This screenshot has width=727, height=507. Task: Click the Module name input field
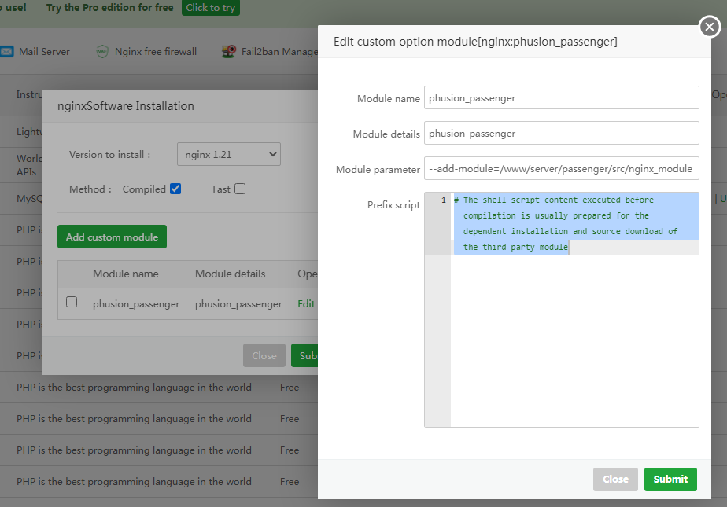561,97
